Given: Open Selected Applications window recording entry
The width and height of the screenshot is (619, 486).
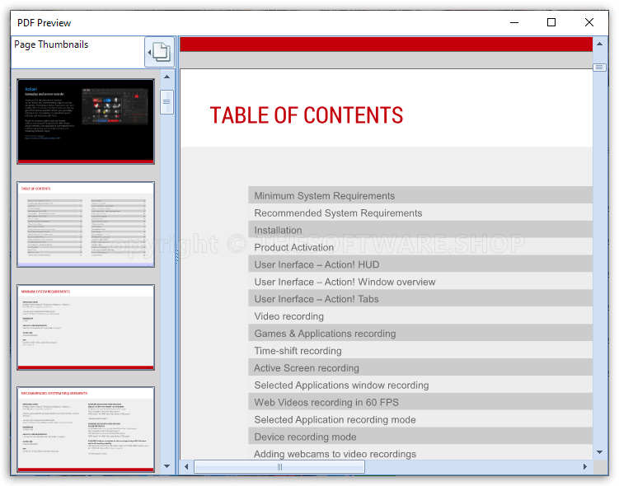Looking at the screenshot, I should 420,386.
